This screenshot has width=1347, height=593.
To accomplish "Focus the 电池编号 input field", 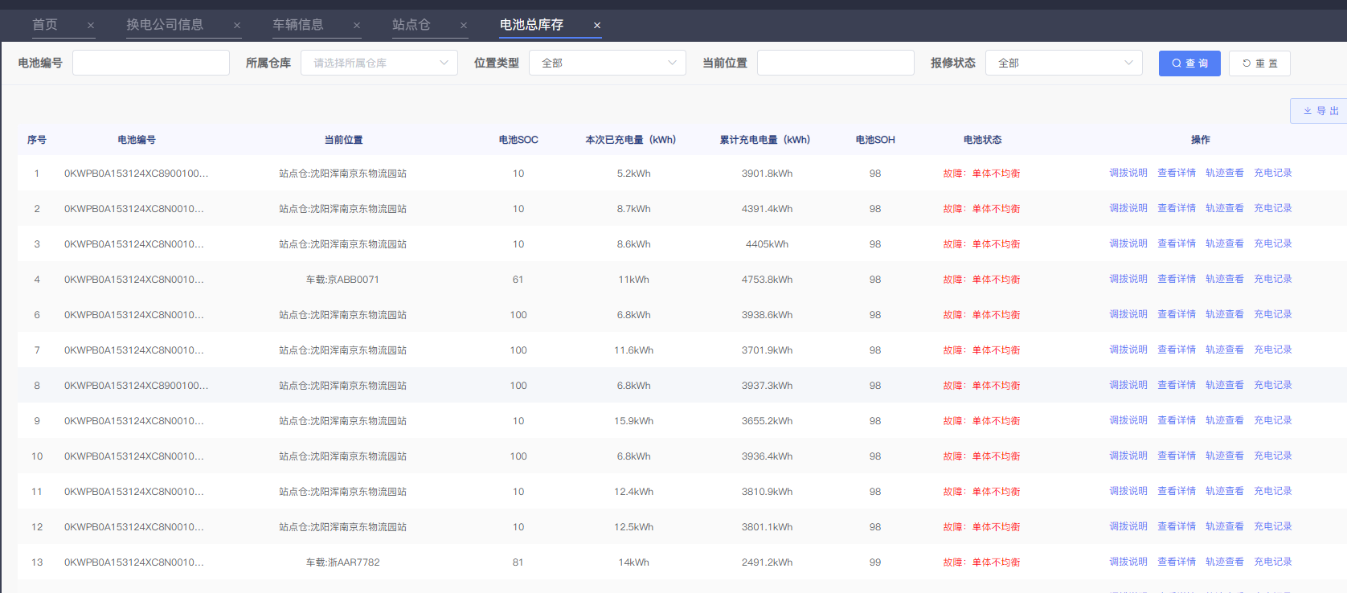I will [151, 63].
